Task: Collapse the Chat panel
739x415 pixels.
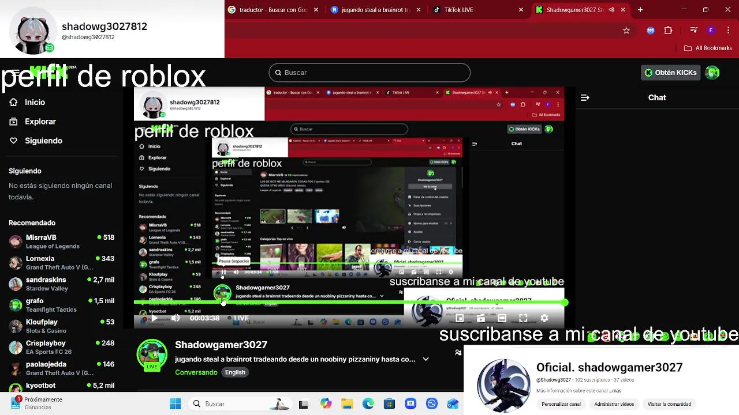Action: tap(585, 98)
